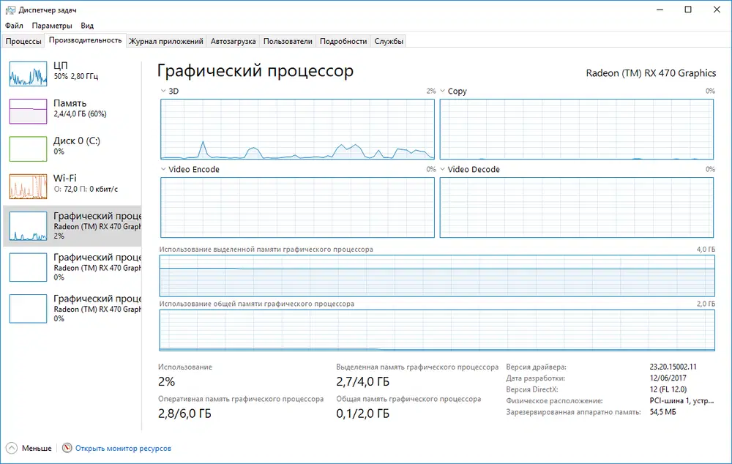Click the shared GPU memory usage graph
This screenshot has width=732, height=464.
click(x=437, y=330)
